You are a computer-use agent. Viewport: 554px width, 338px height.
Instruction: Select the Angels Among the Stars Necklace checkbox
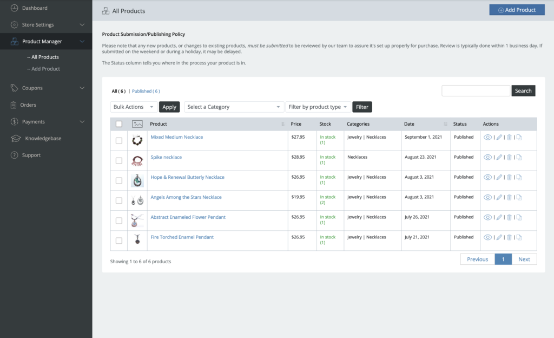119,200
